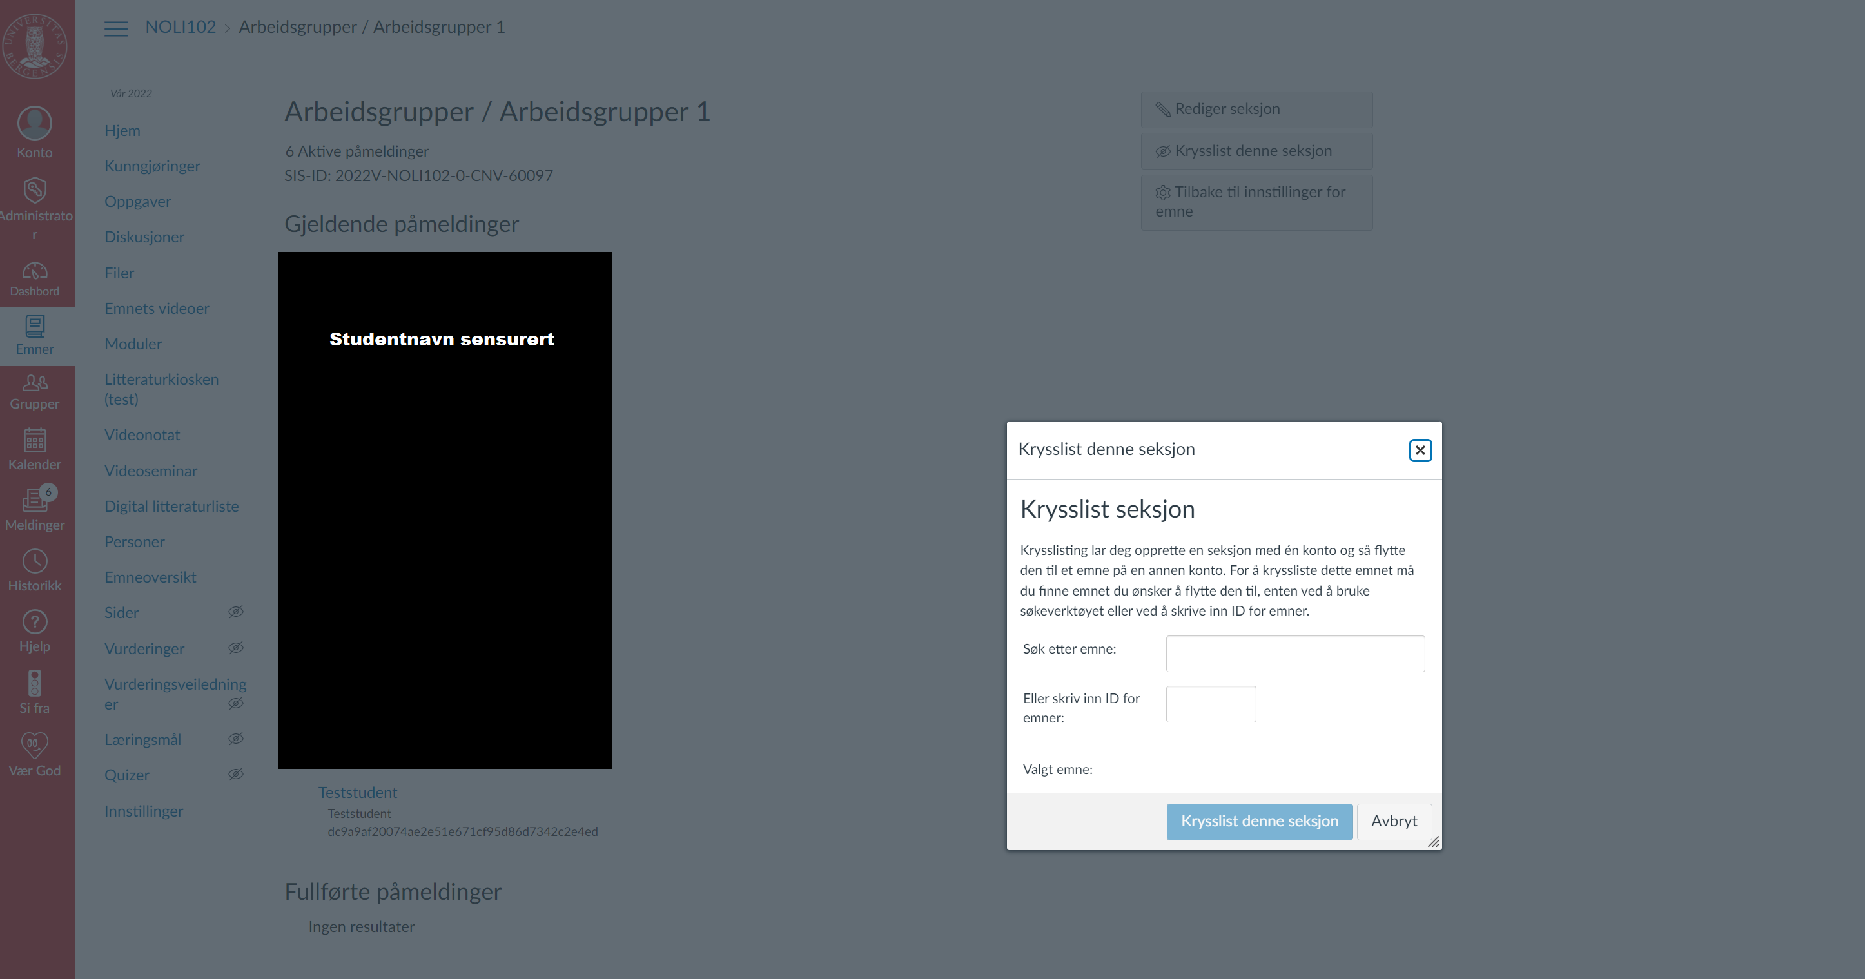Screen dimensions: 1865x979
Task: Click the SIS-ID 2022V-NOLI102-0-CNV-60097 text
Action: [x=418, y=176]
